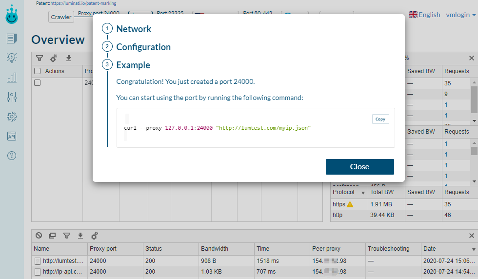Open the vmlogin account dropdown
478x279 pixels.
click(460, 15)
